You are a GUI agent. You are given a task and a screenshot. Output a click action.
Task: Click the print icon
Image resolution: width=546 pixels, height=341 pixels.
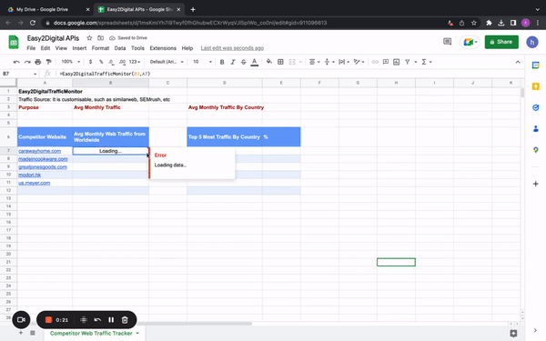[x=38, y=62]
